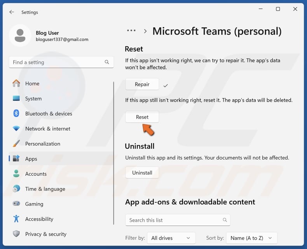Go to Privacy & security
Viewport: 307px width, 249px height.
pyautogui.click(x=61, y=234)
